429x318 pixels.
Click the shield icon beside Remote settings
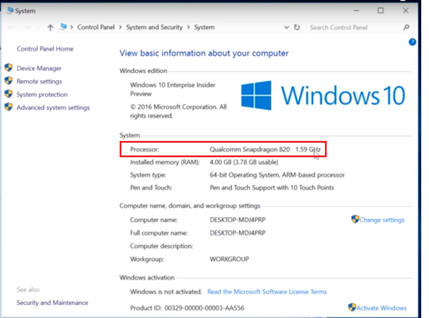pos(8,81)
